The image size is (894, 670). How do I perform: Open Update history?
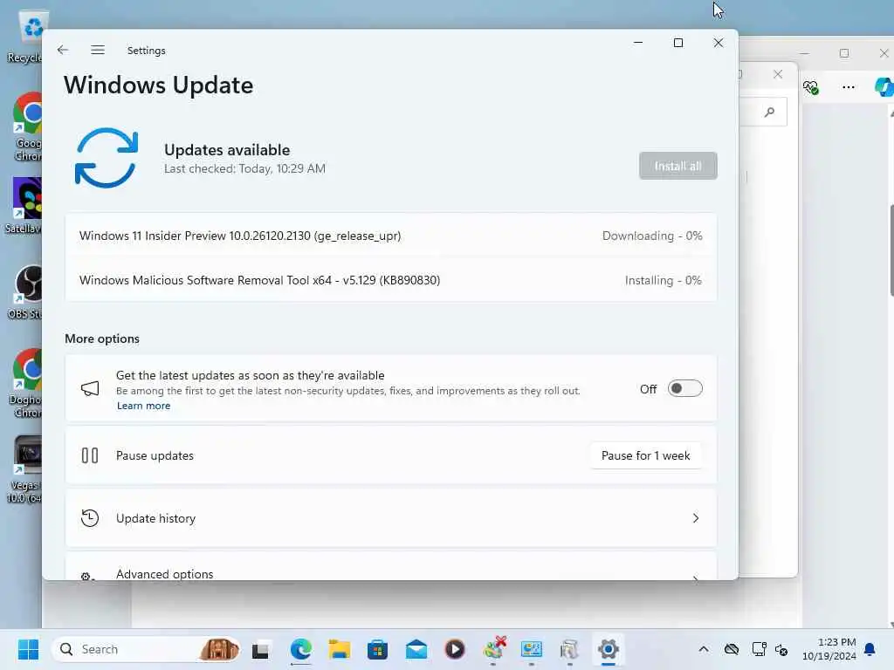(390, 518)
